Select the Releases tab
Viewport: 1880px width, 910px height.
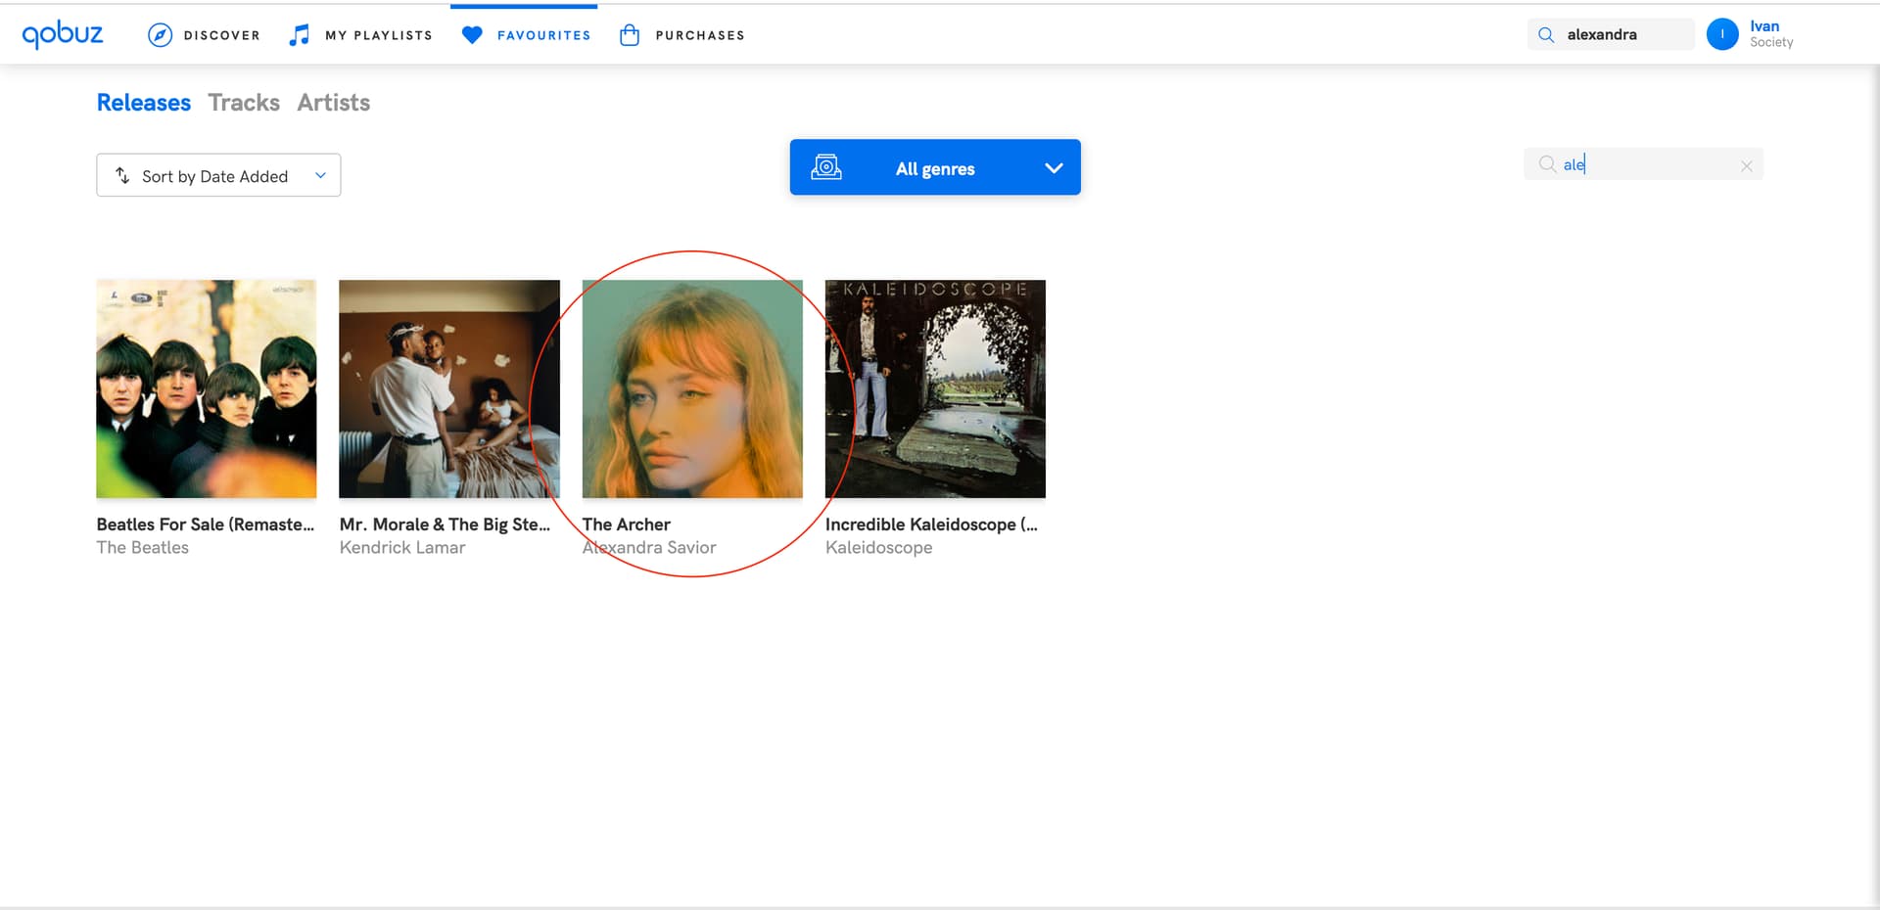pos(144,103)
